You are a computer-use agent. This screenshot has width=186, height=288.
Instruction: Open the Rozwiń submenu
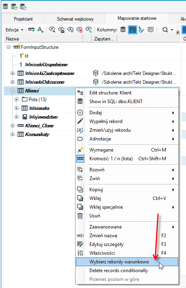coord(127,170)
